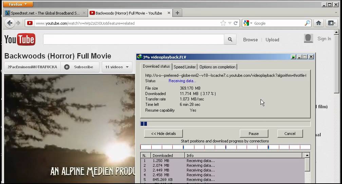
Task: Click the 6 min 28 sec time left value
Action: tap(190, 105)
